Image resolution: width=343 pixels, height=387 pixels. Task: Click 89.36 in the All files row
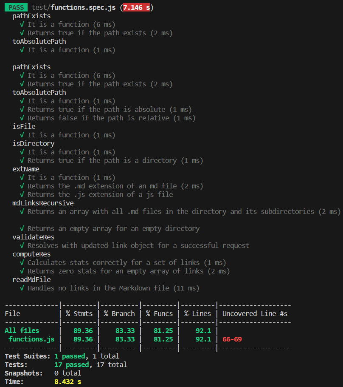(x=83, y=331)
